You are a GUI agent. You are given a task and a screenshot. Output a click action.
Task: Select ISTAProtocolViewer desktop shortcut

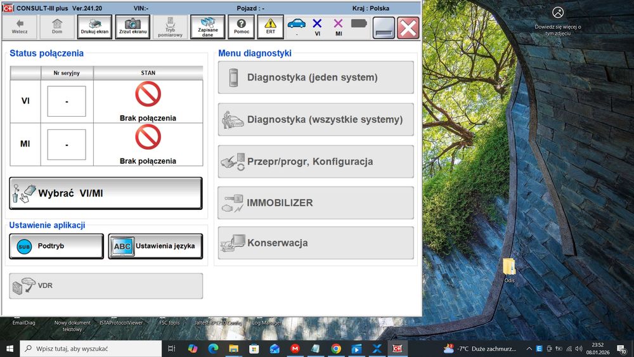tap(121, 323)
